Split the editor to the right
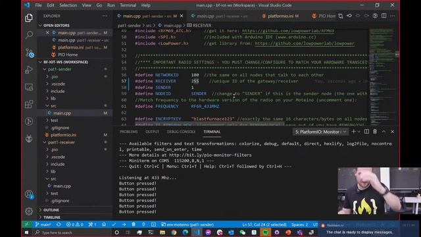 [x=384, y=16]
